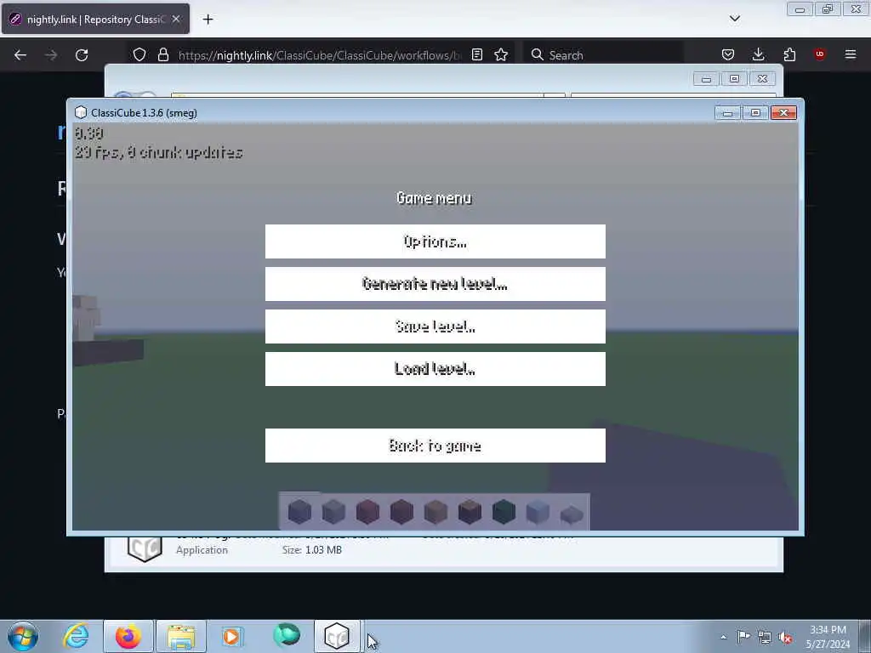Launch Internet Explorer from the taskbar
871x653 pixels.
tap(76, 636)
